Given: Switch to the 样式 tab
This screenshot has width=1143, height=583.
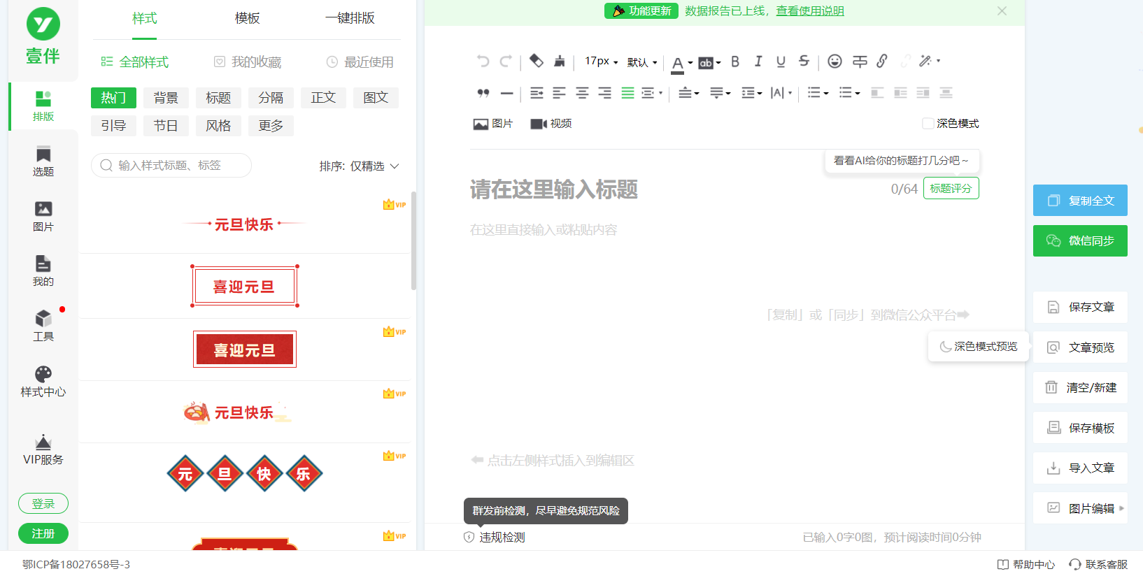Looking at the screenshot, I should tap(145, 18).
